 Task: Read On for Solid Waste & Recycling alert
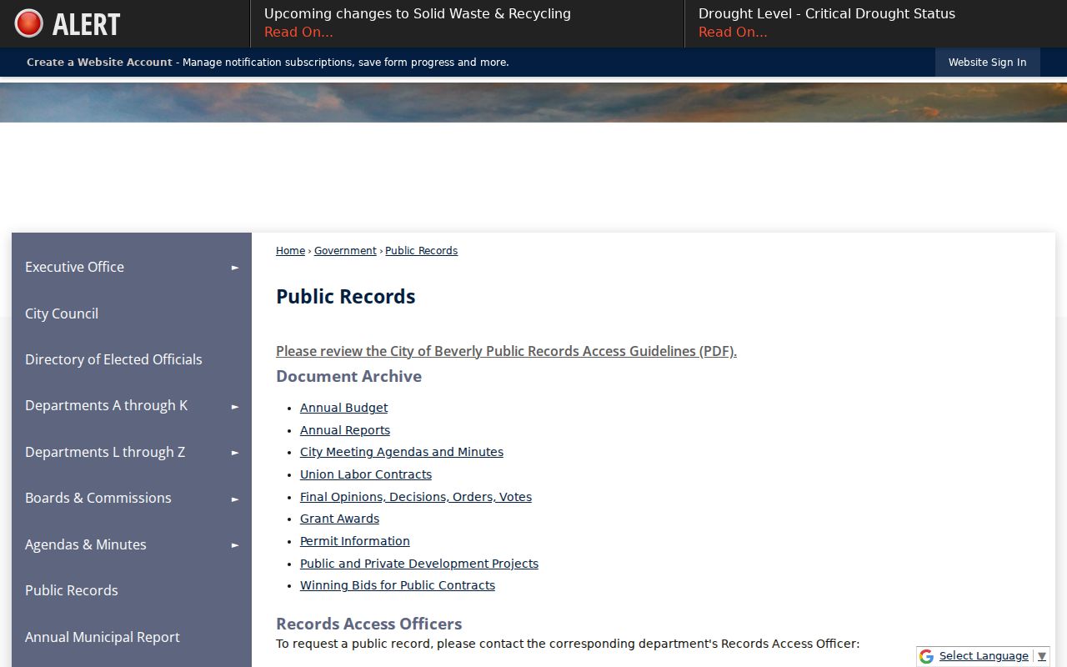(x=298, y=33)
